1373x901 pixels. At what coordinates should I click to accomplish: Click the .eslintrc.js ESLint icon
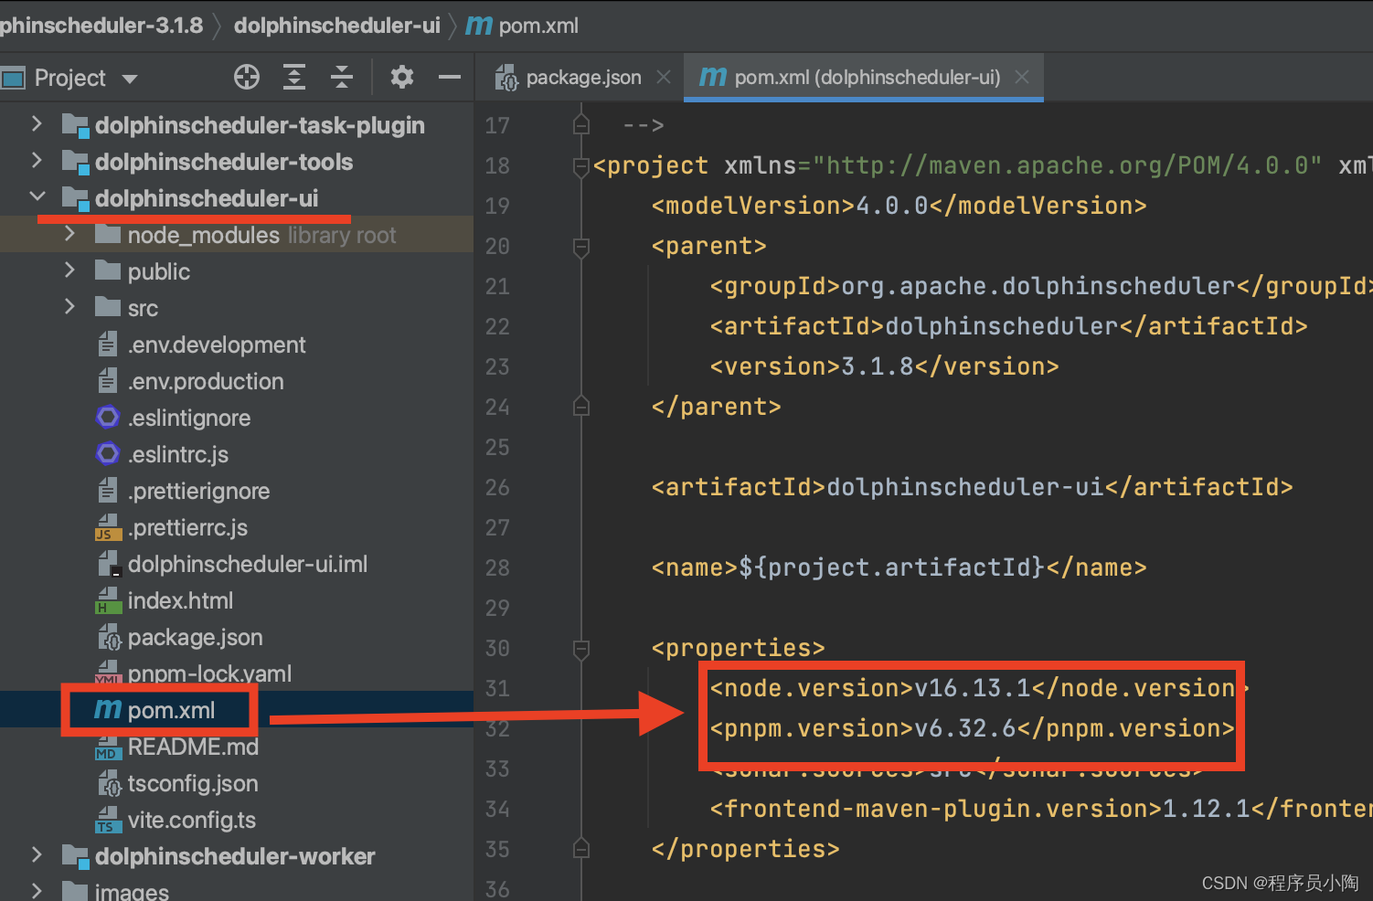point(108,454)
